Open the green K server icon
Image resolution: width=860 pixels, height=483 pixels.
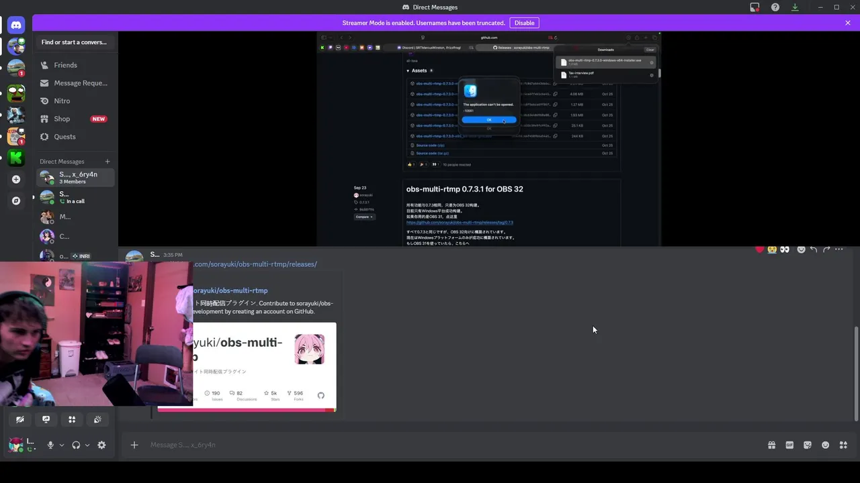16,158
